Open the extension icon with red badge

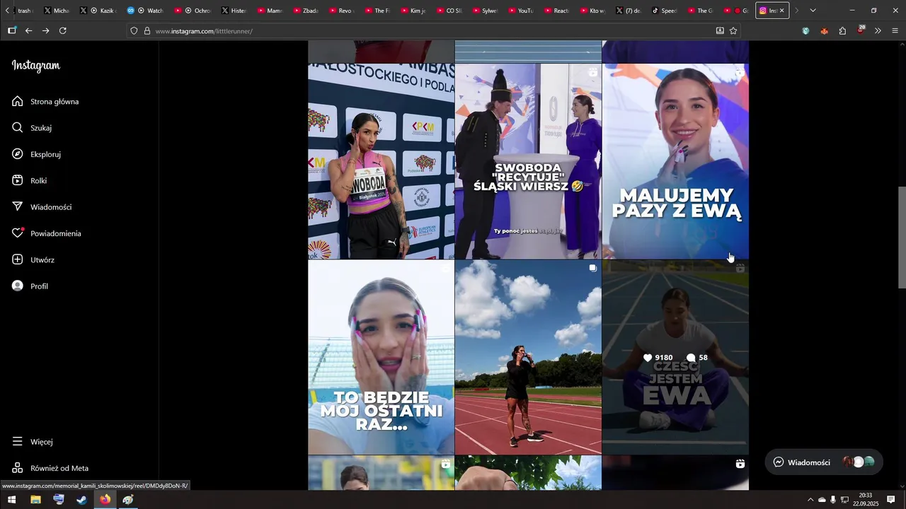pos(860,30)
